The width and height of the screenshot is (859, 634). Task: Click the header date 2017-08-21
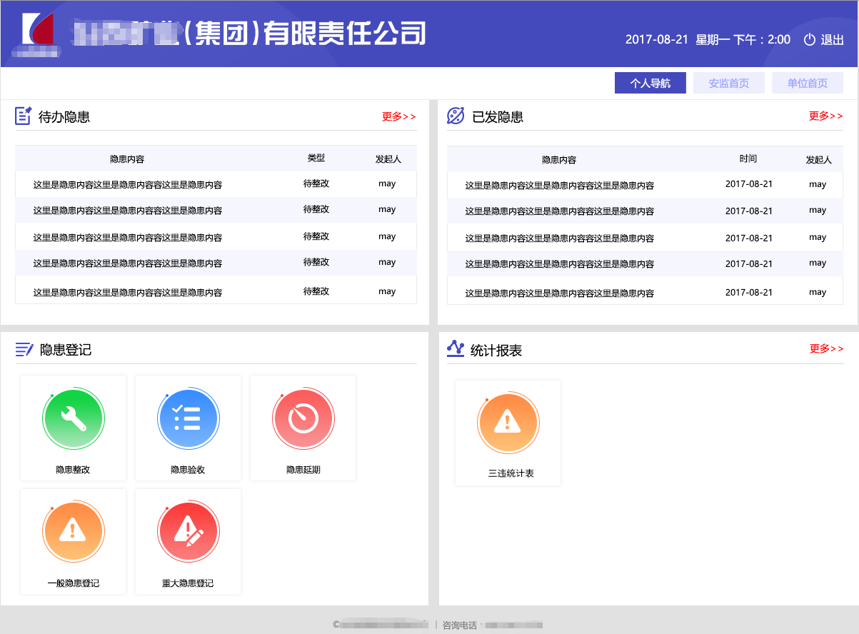point(657,40)
